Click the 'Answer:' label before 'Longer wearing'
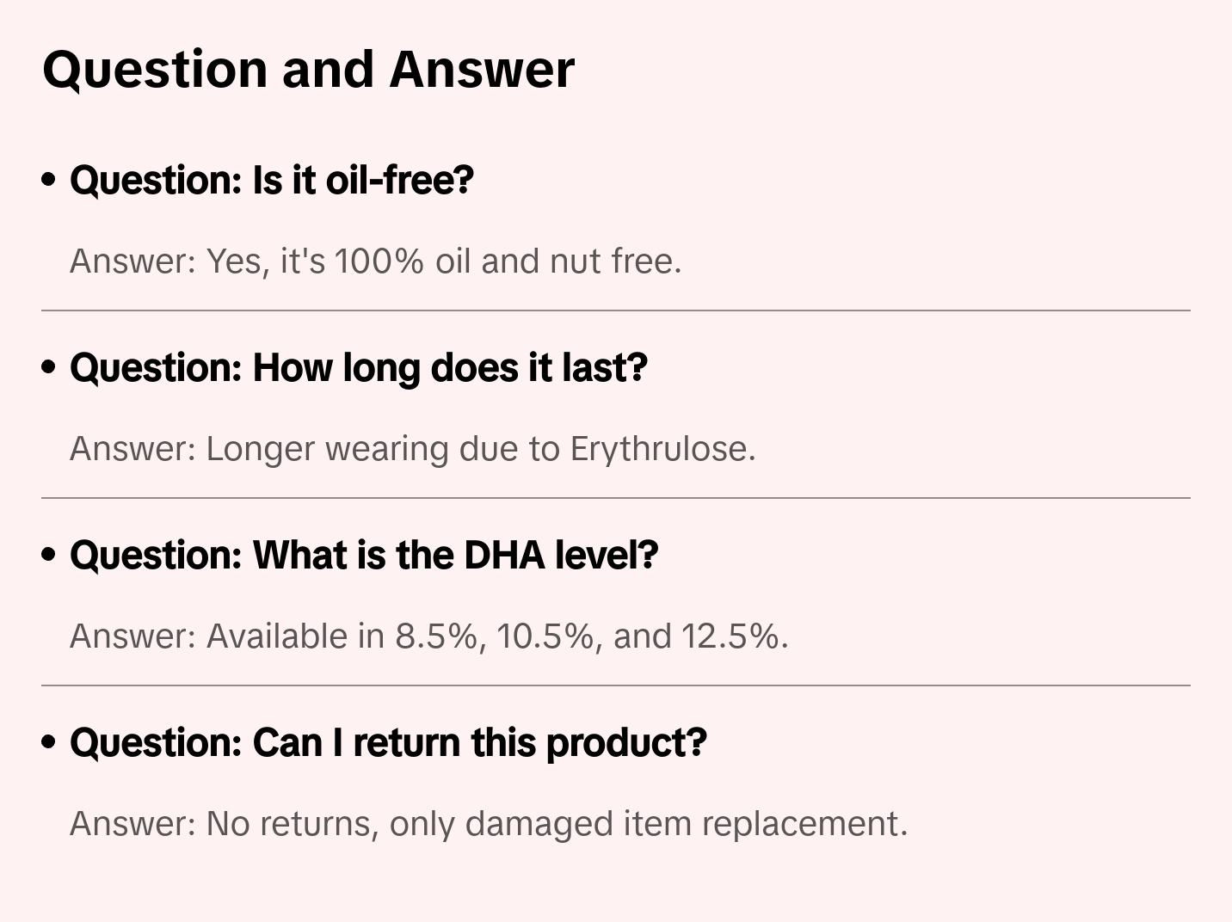This screenshot has width=1232, height=922. [133, 449]
